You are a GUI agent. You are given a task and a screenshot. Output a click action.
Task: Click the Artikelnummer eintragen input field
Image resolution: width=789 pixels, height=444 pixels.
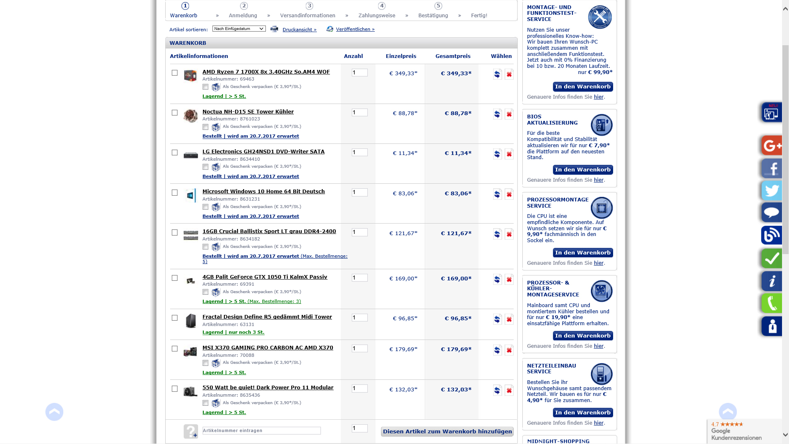(x=261, y=430)
